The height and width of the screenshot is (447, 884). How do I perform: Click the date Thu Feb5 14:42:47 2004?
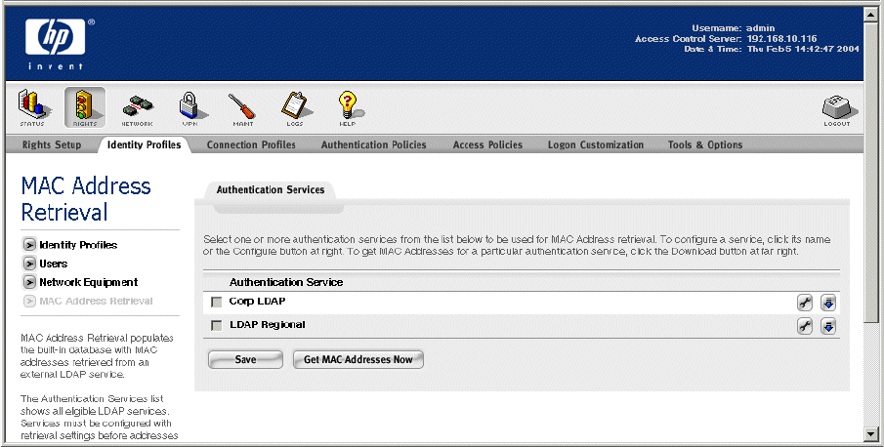point(803,49)
